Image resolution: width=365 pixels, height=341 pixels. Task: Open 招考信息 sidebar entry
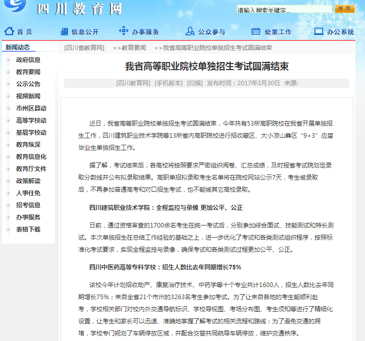coord(28,205)
